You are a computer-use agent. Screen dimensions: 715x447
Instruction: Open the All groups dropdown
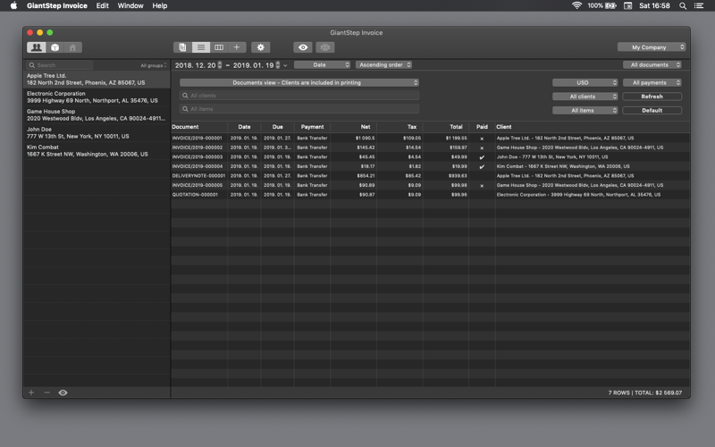tap(154, 65)
